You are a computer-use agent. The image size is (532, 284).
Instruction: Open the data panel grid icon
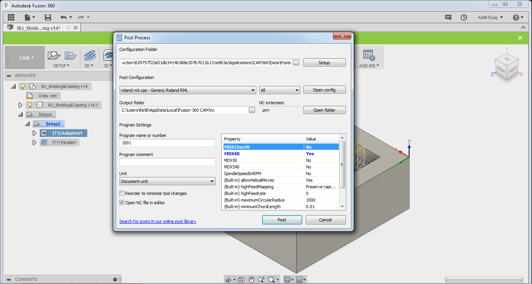tap(11, 17)
